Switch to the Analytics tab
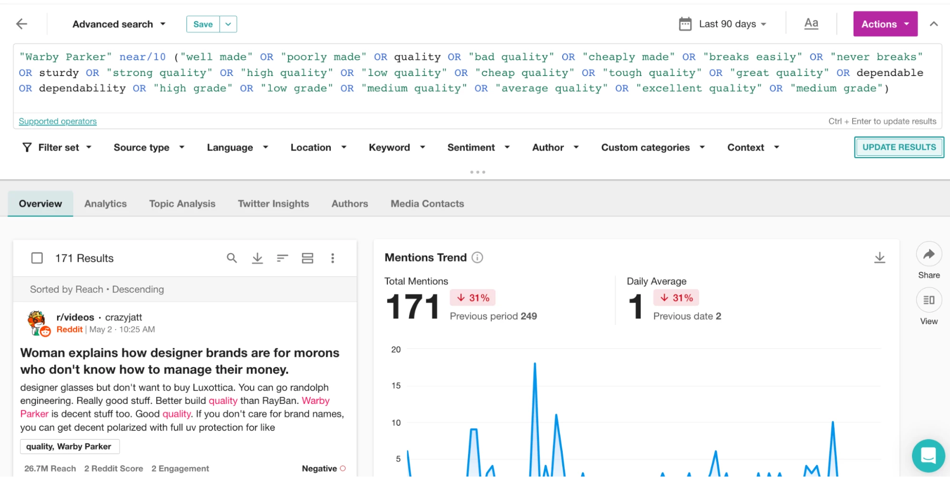The height and width of the screenshot is (477, 950). (x=106, y=203)
